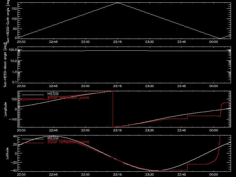Click -40 tick on Latitude plot
The image size is (236, 177).
point(14,171)
